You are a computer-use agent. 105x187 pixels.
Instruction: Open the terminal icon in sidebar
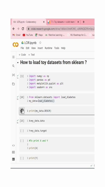[x=13, y=159]
